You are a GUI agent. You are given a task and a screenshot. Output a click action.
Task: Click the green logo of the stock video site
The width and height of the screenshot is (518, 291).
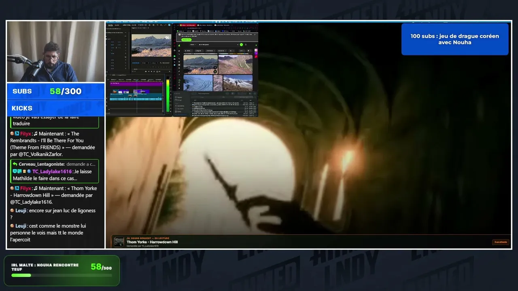coord(179,44)
